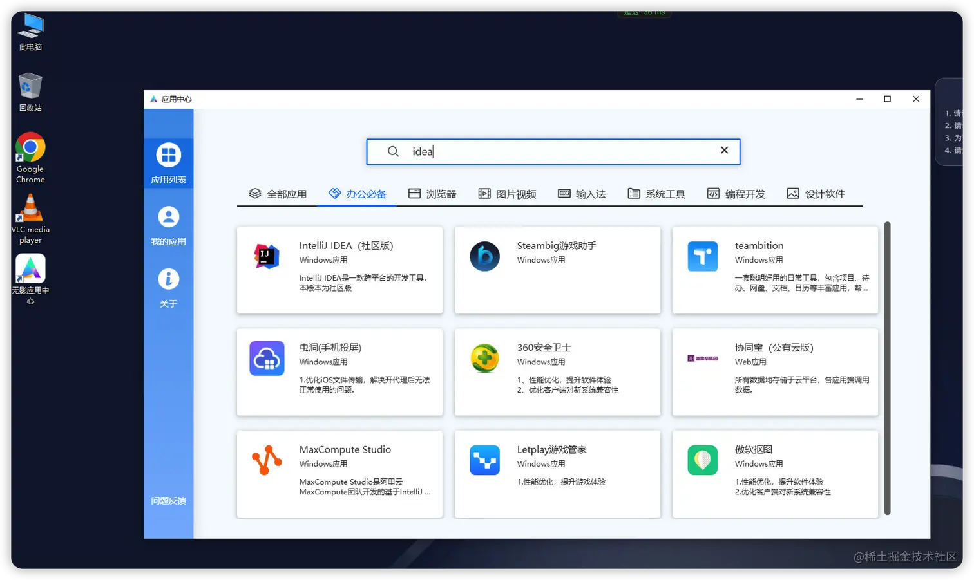Open the MaxCompute Studio title text

click(x=345, y=449)
